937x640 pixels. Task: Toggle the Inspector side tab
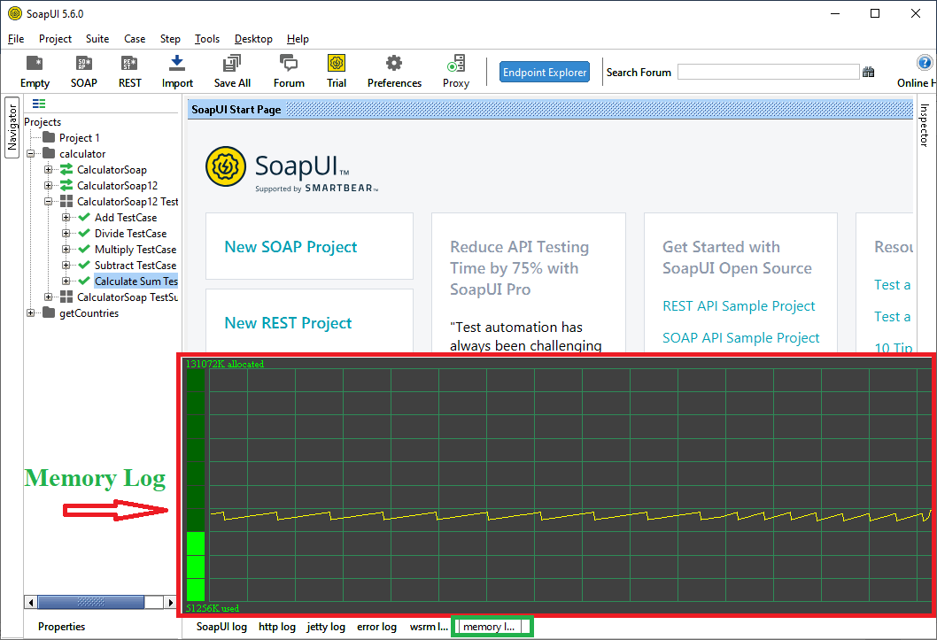(x=924, y=126)
